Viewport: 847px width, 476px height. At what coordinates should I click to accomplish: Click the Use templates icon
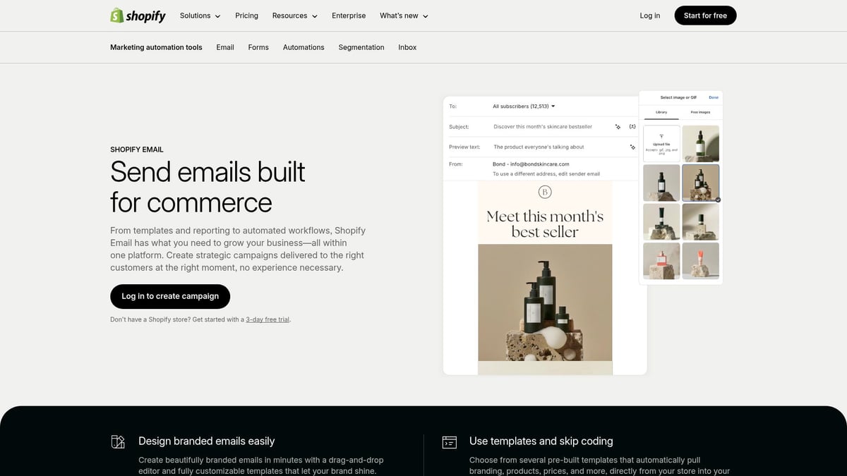coord(450,441)
